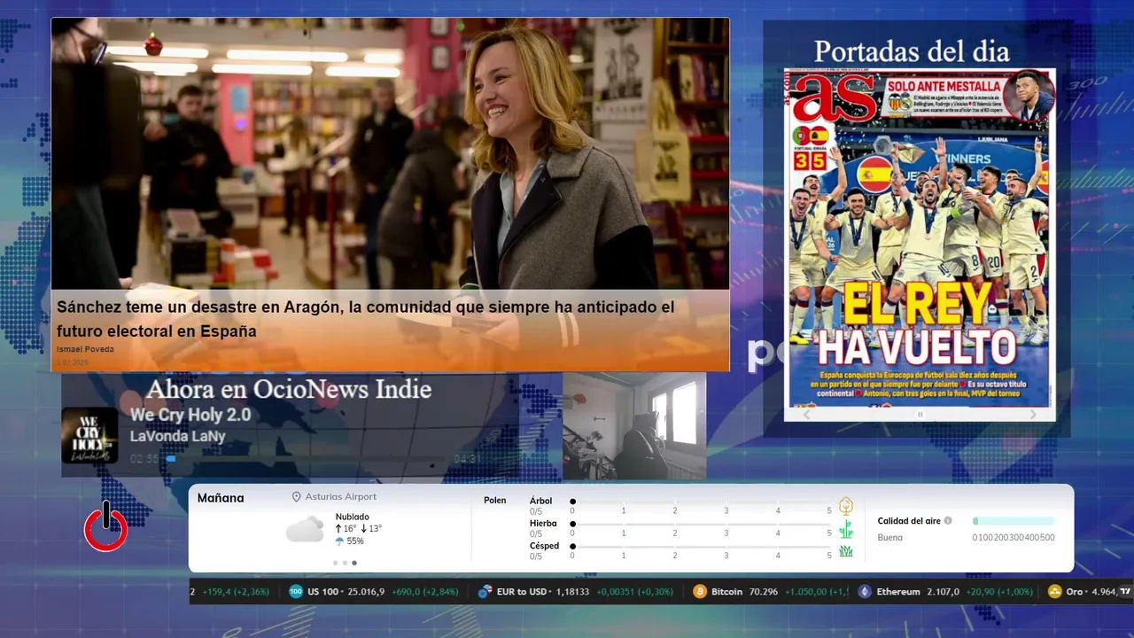
Task: Click the Polen section label
Action: pyautogui.click(x=495, y=501)
